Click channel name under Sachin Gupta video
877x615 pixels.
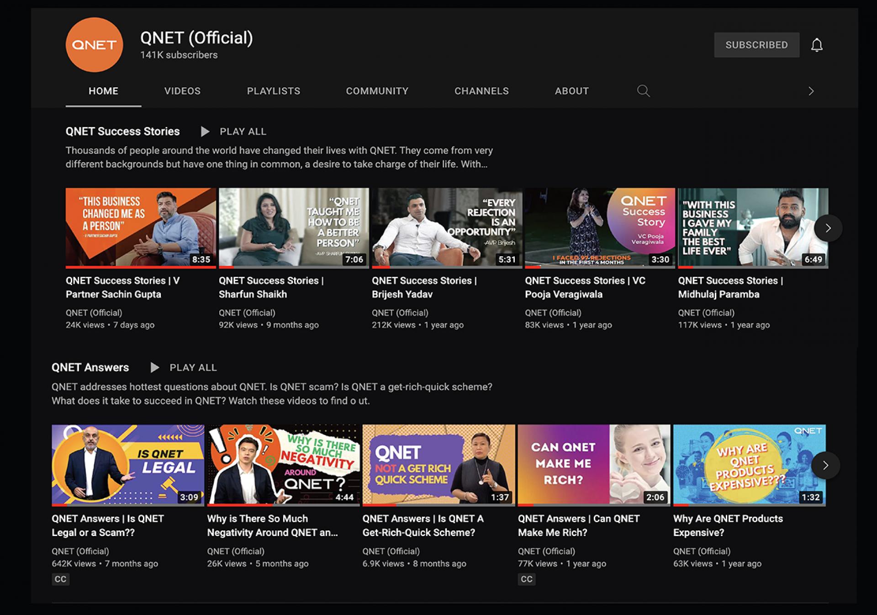(94, 313)
